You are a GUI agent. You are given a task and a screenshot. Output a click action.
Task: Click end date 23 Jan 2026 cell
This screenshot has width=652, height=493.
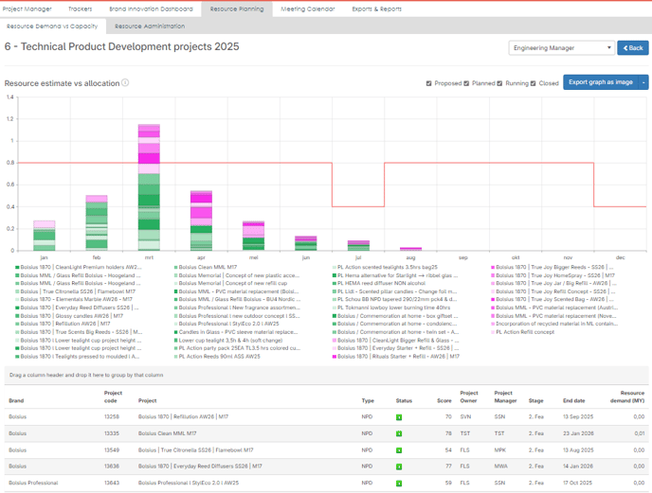(578, 433)
